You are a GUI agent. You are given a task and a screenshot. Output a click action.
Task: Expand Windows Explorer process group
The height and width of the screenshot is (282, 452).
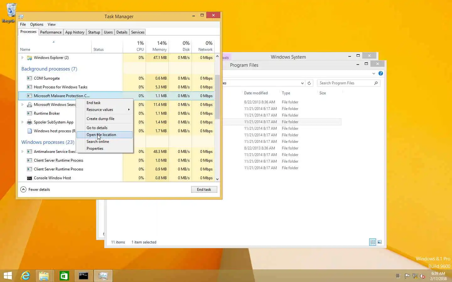pyautogui.click(x=22, y=58)
